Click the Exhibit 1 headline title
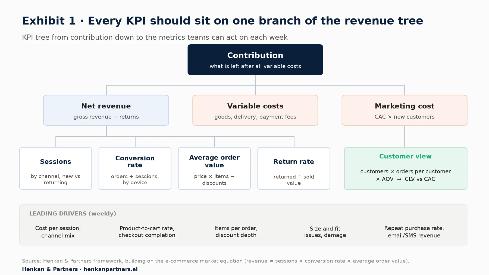This screenshot has width=489, height=275. coord(222,21)
